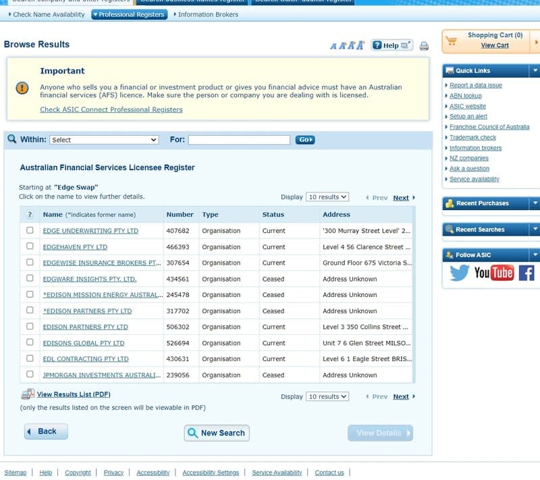This screenshot has width=540, height=480.
Task: Open Check ASIC Connect Professional Registers link
Action: click(x=111, y=109)
